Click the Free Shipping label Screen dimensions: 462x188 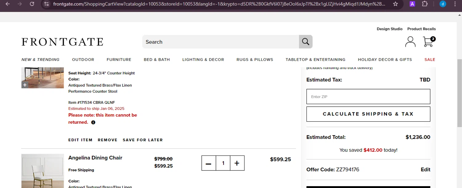(x=81, y=170)
